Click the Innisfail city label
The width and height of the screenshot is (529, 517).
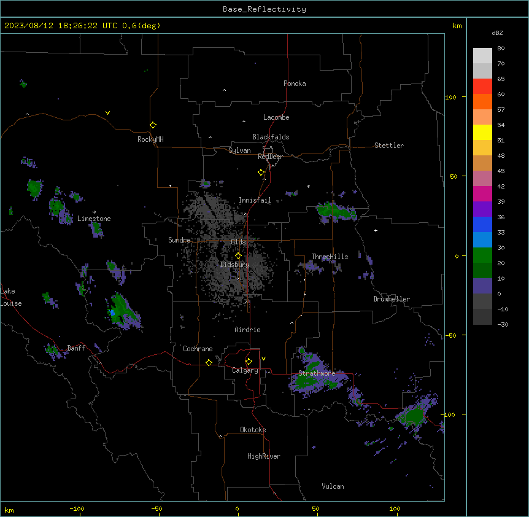pos(255,200)
